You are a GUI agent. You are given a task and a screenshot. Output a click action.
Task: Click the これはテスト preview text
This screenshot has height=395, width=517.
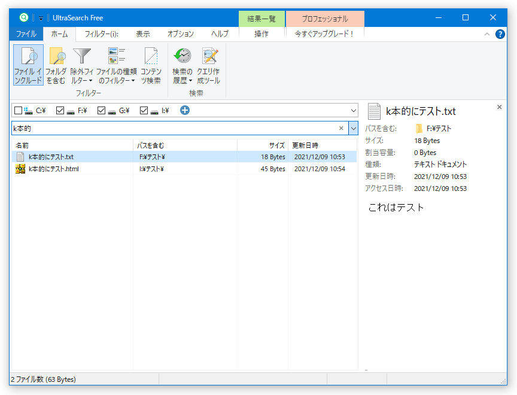coord(396,208)
